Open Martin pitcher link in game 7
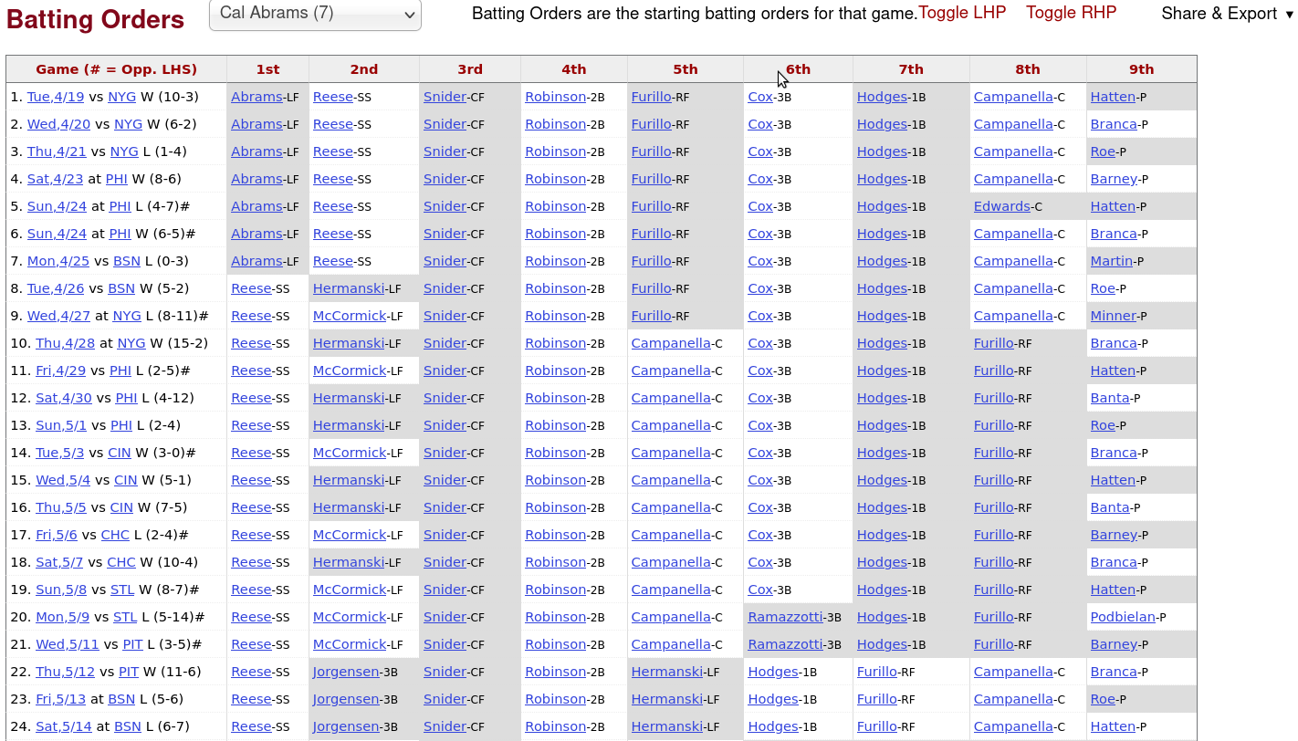Screen dimensions: 1298x741 coord(1112,261)
